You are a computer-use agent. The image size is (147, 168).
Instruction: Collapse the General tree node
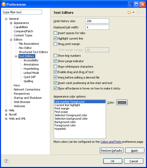pyautogui.click(x=6, y=19)
